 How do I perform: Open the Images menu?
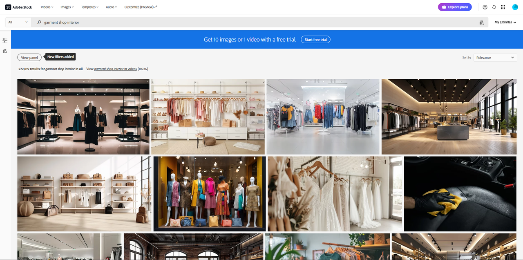click(67, 7)
